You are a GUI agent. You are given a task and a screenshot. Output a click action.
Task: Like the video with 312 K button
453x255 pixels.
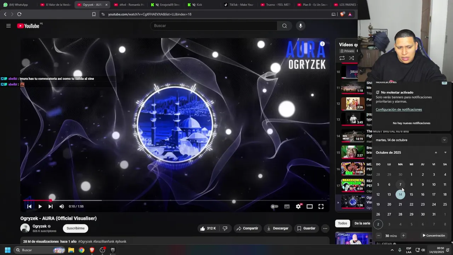pyautogui.click(x=208, y=228)
